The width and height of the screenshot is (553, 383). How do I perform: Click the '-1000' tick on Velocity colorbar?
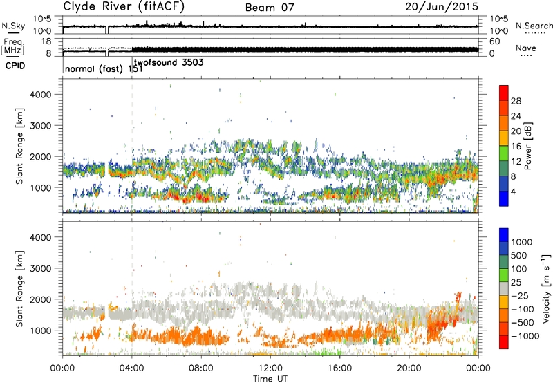[525, 336]
